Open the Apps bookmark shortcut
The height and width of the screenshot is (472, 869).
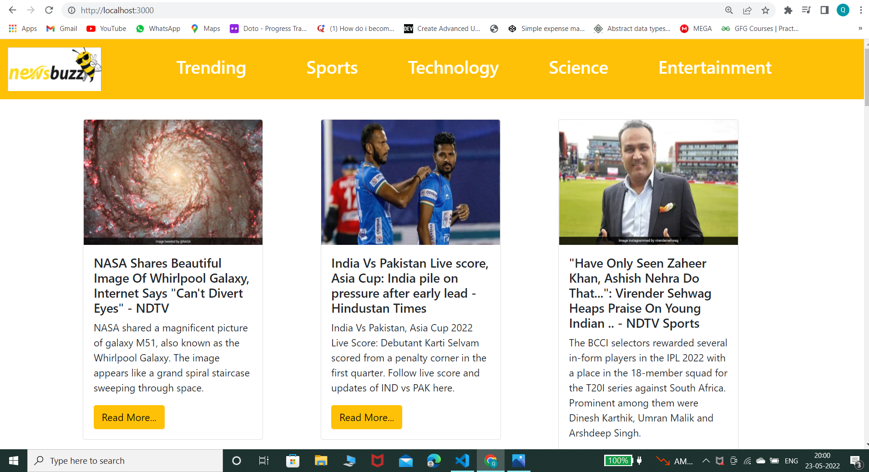23,28
